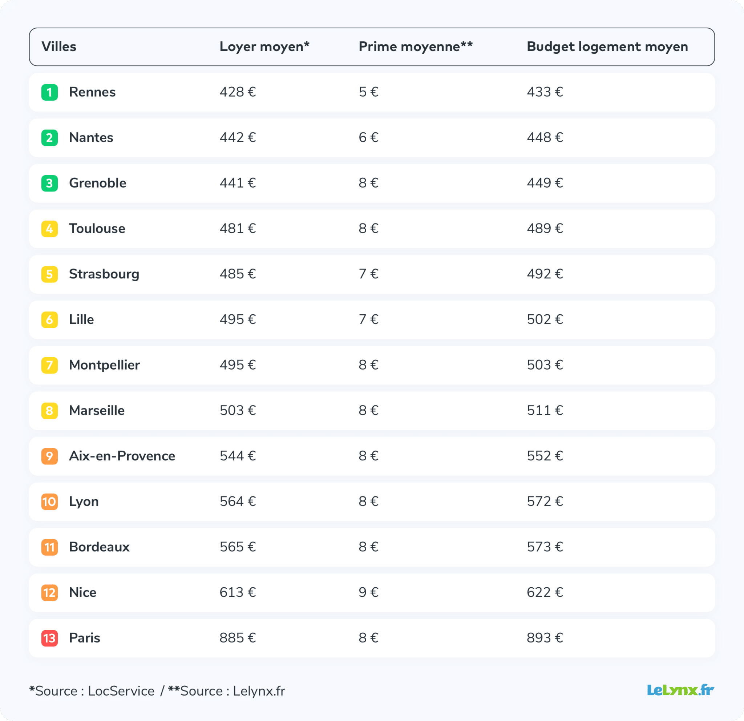Image resolution: width=744 pixels, height=721 pixels.
Task: Click Rennes housing budget 433 €
Action: click(x=545, y=92)
